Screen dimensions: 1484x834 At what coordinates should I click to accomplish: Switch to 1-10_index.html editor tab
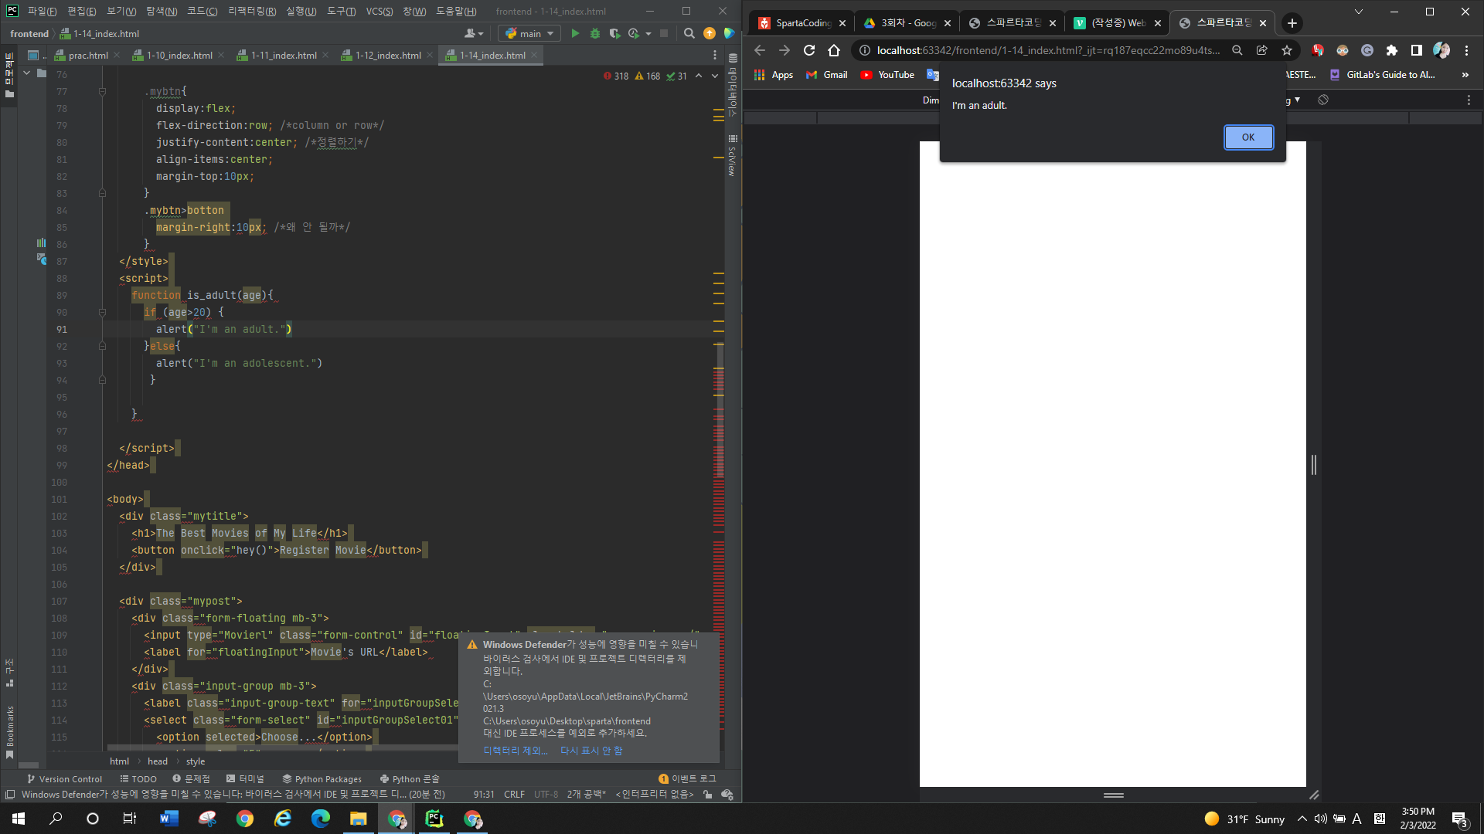(x=179, y=55)
